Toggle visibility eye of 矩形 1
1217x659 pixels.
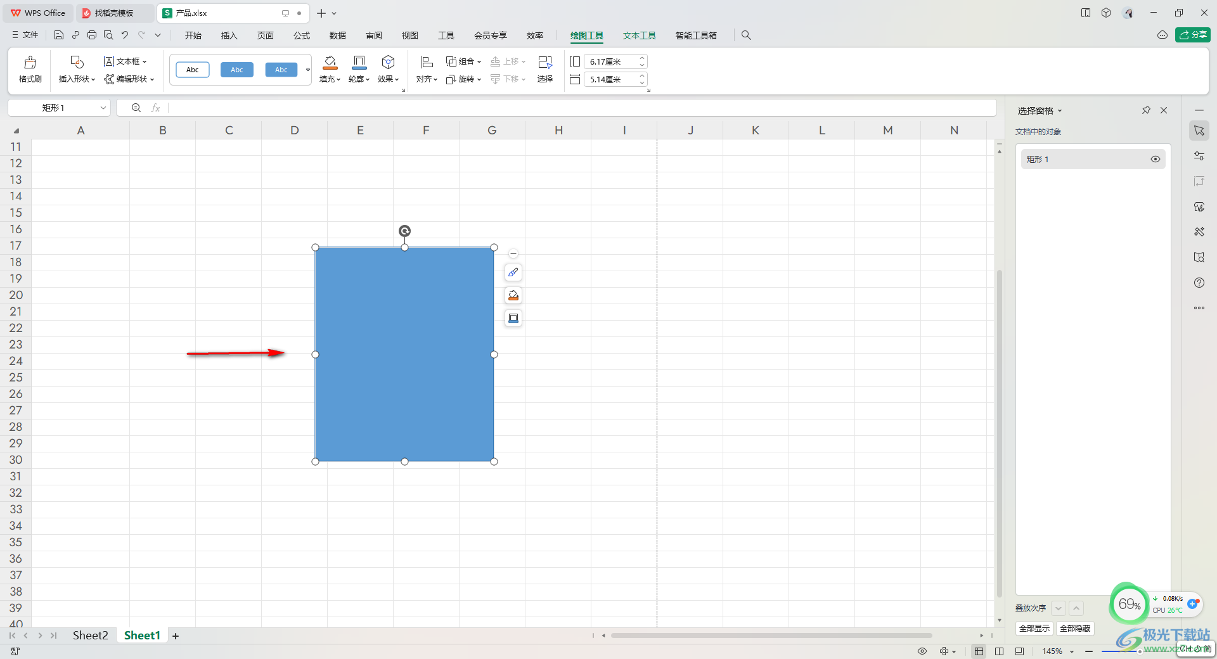pos(1156,159)
